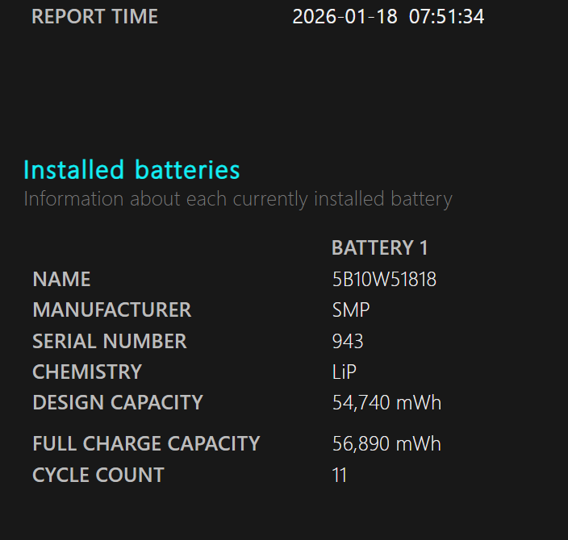
Task: Click the FULL CHARGE CAPACITY row label
Action: click(146, 443)
